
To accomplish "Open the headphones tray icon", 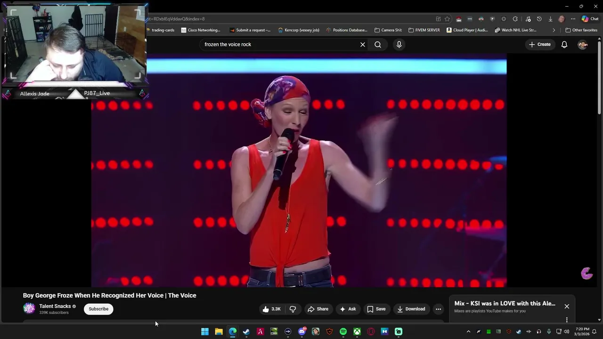I will [539, 331].
